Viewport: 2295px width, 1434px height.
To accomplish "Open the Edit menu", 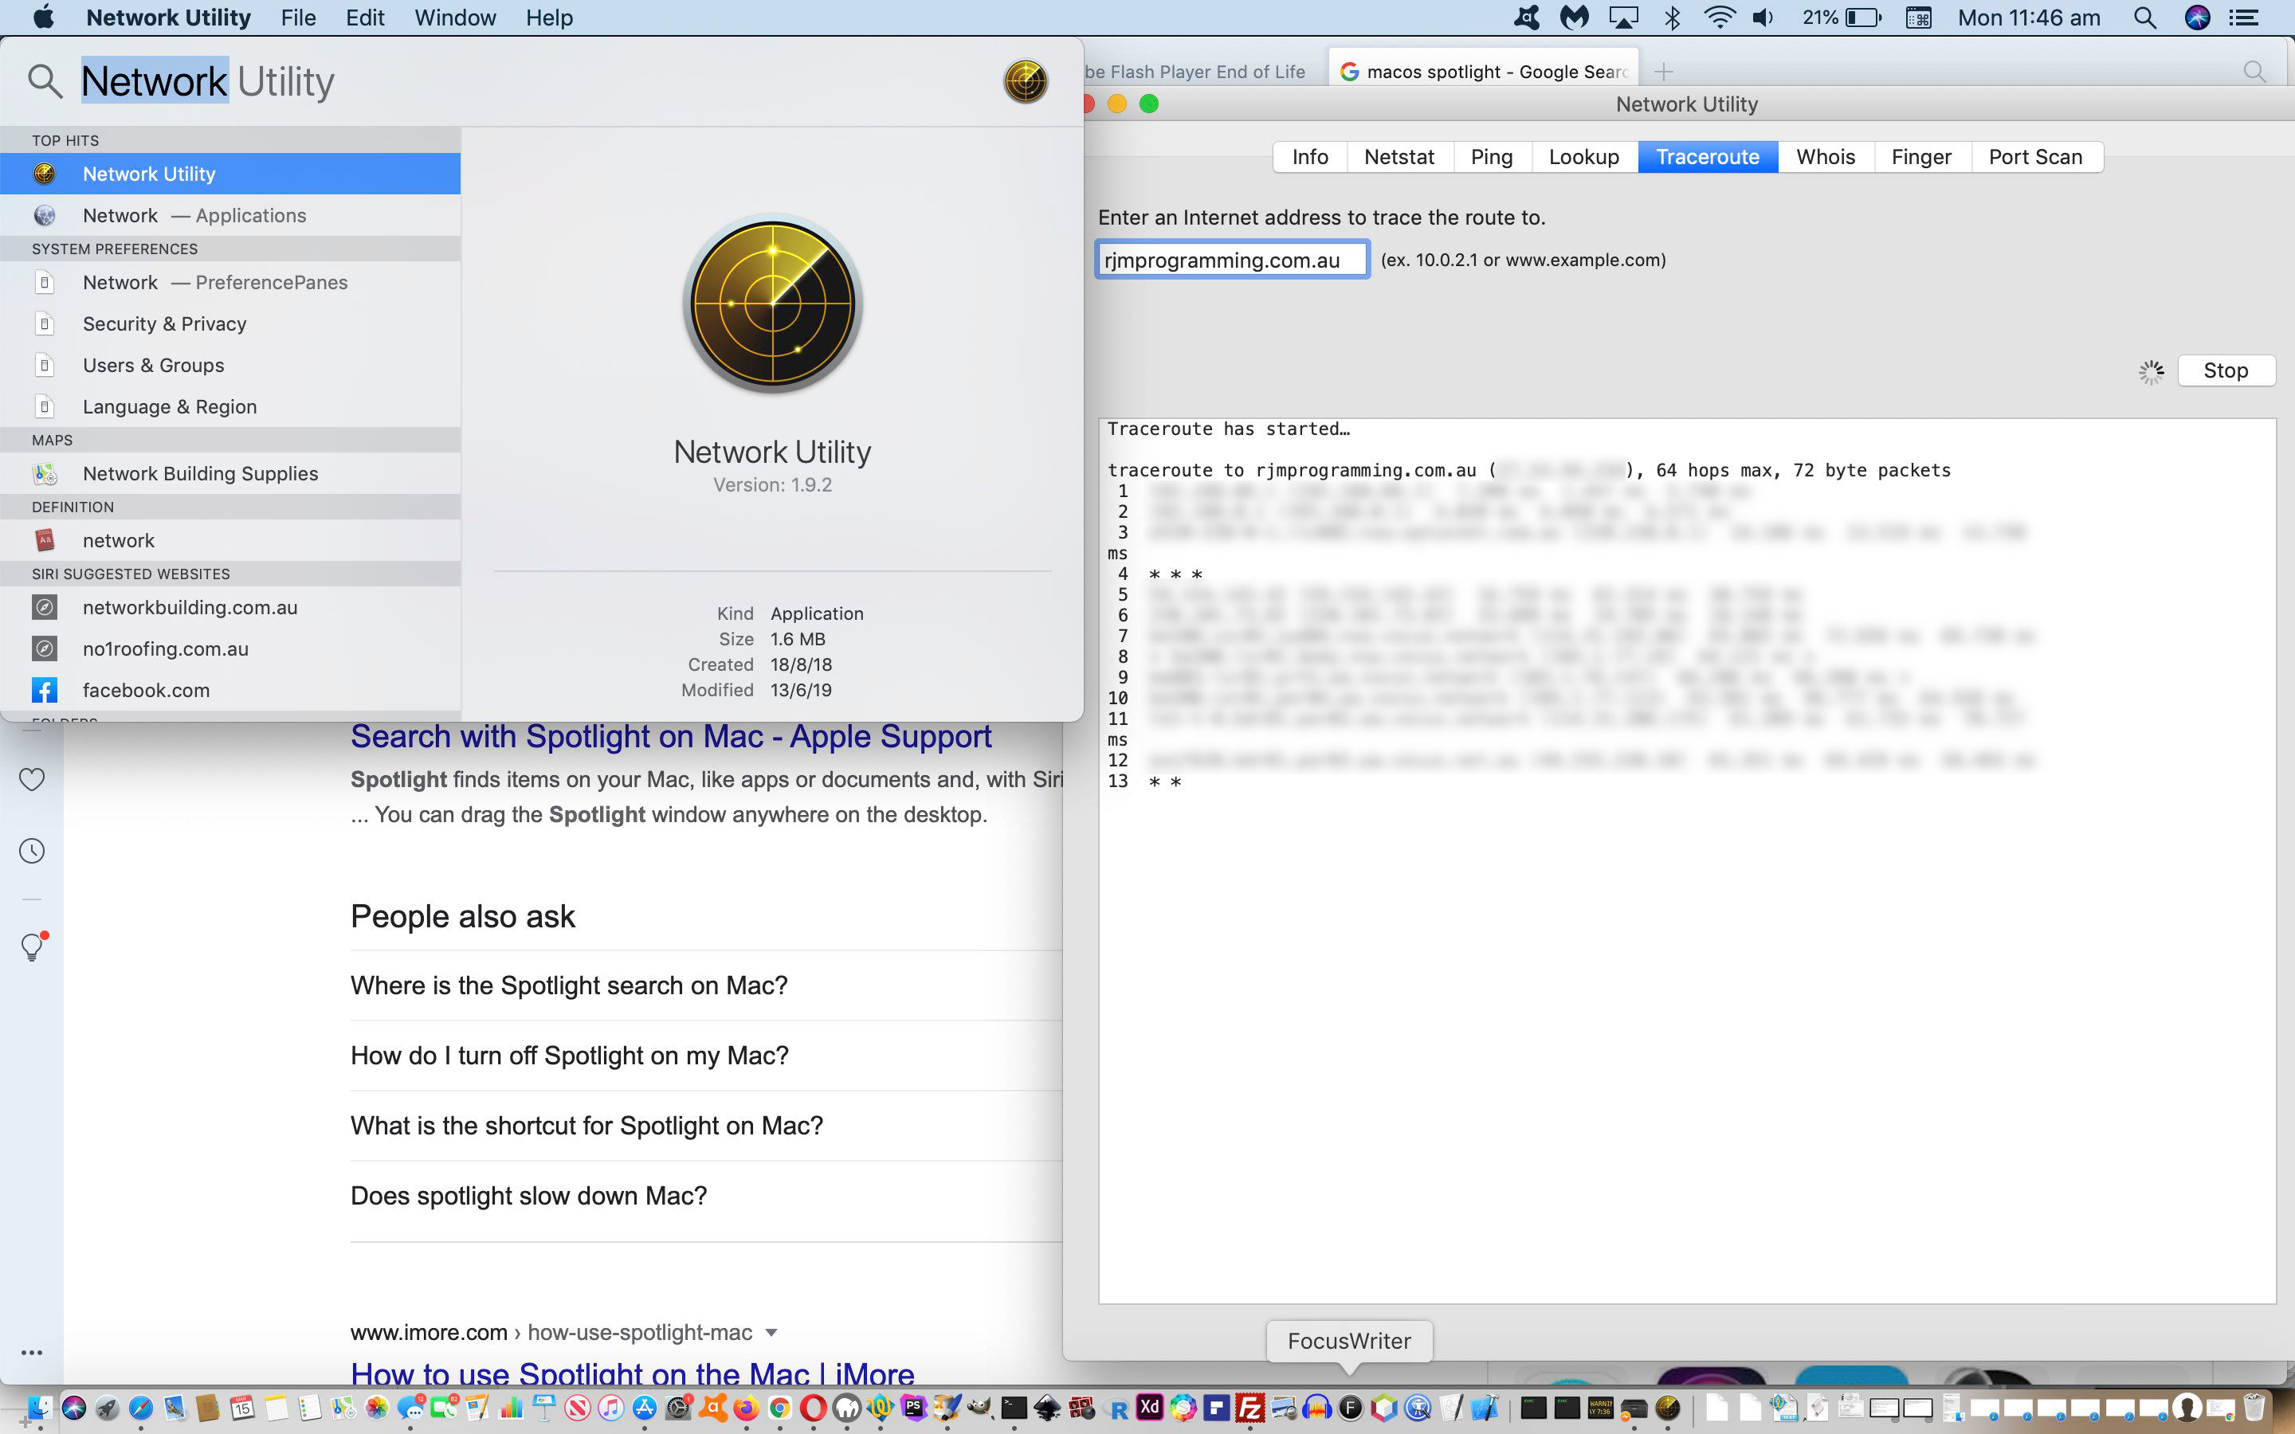I will [365, 17].
